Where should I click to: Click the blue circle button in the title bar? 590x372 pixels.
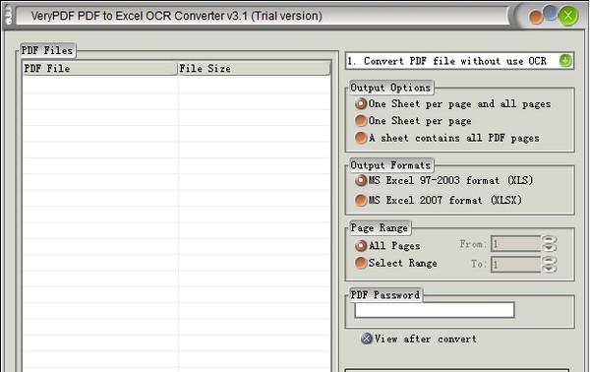[550, 13]
